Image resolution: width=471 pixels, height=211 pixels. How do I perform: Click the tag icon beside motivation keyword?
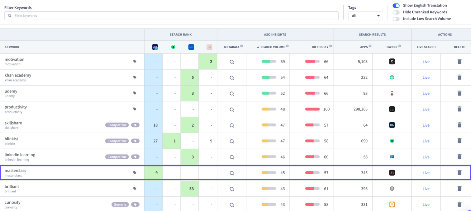pos(135,61)
